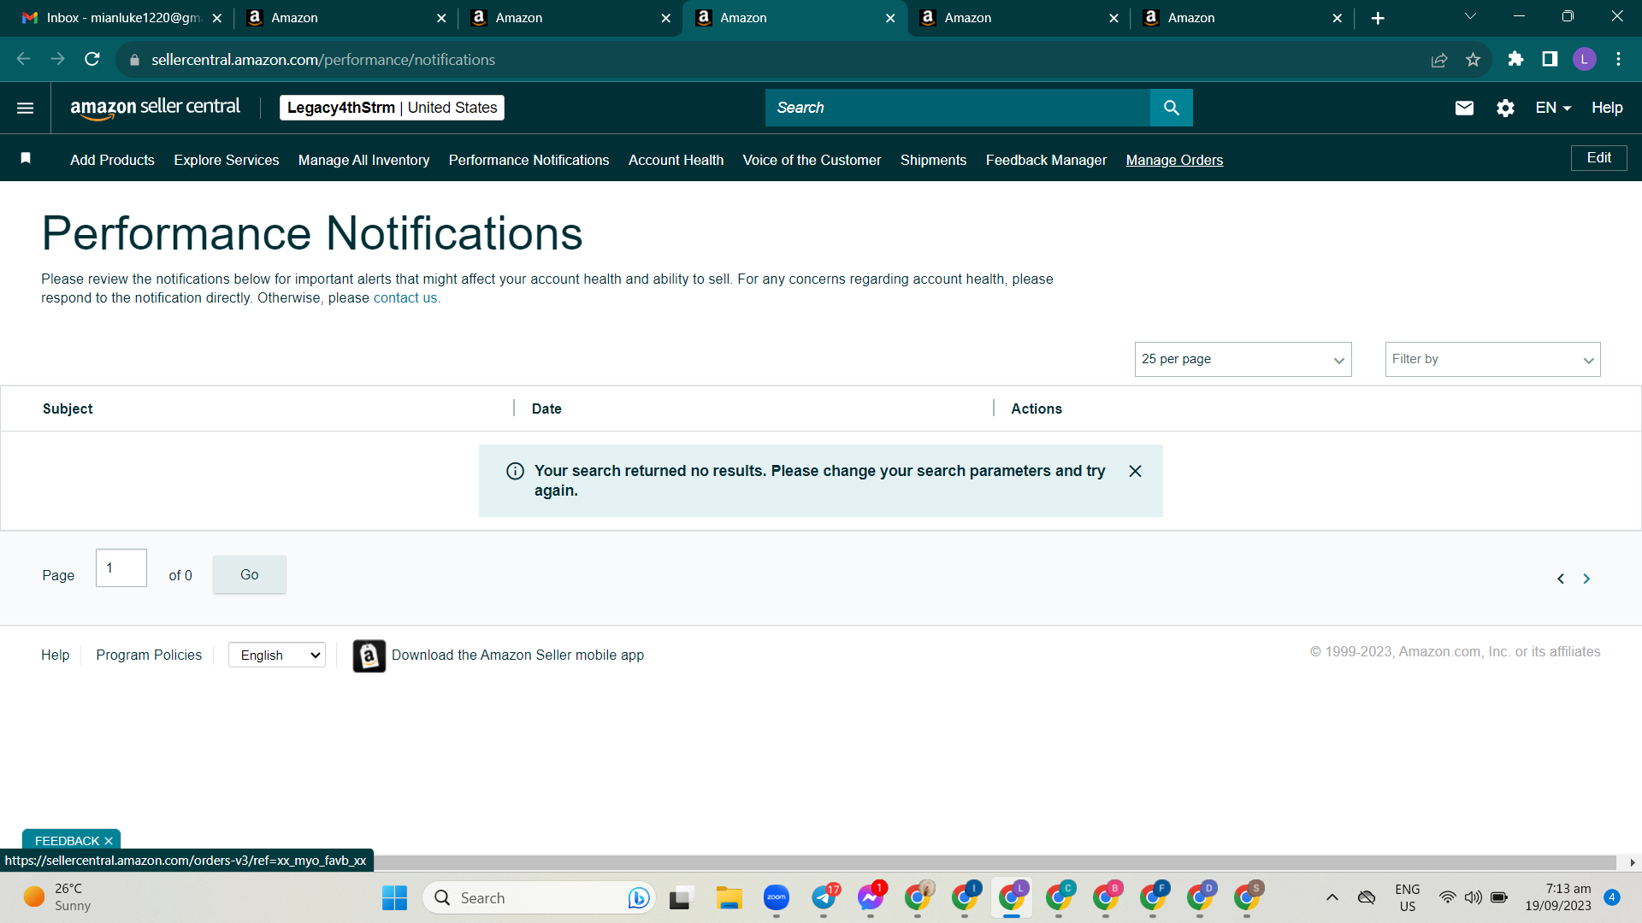Show hidden system tray icons

click(x=1332, y=897)
